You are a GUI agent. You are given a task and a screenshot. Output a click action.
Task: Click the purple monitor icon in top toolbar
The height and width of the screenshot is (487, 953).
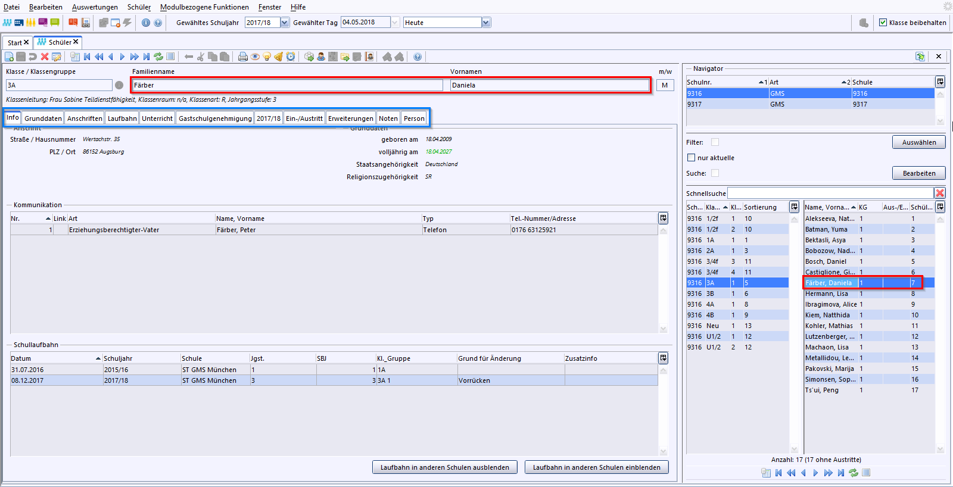click(x=43, y=23)
